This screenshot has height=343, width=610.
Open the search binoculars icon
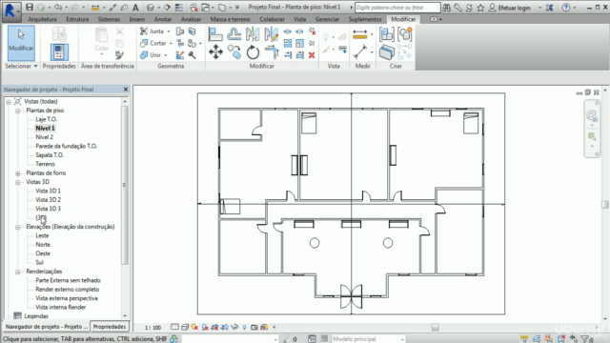447,8
